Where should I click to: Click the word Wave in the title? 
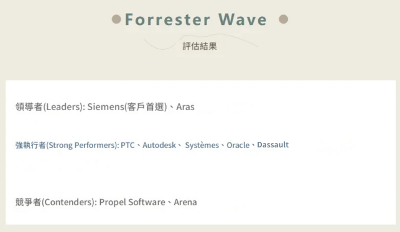point(243,20)
